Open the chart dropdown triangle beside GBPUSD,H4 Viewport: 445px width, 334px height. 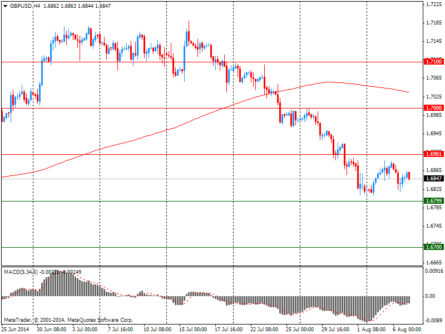click(x=5, y=6)
